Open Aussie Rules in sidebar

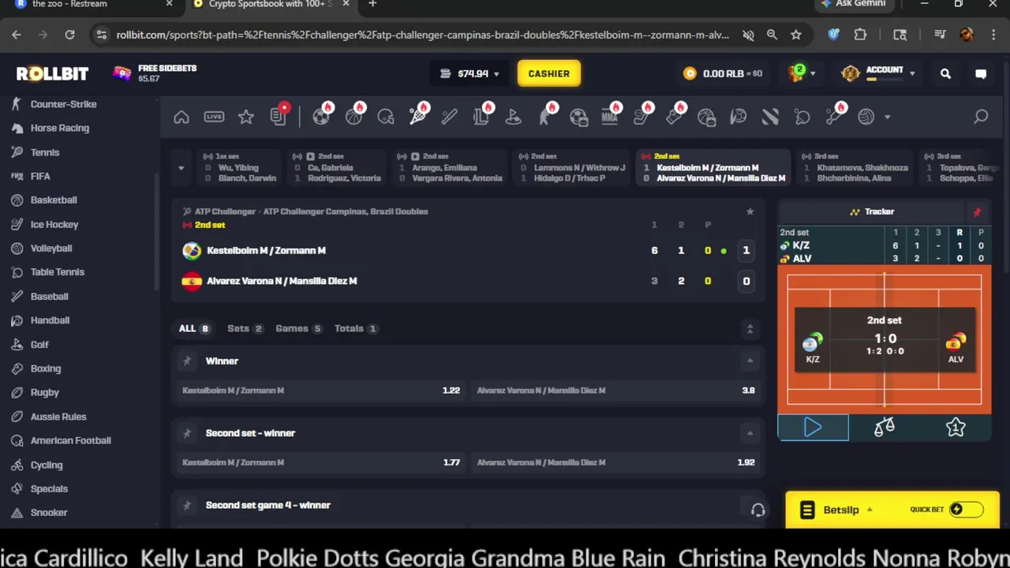(58, 417)
